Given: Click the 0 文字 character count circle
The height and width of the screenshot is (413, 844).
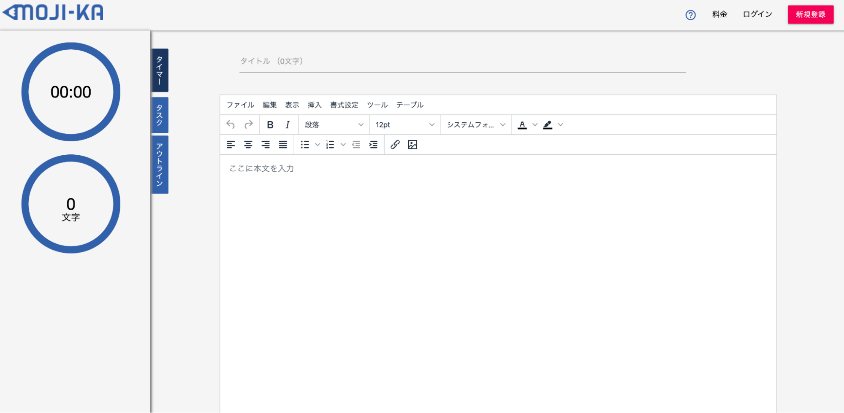Looking at the screenshot, I should [x=71, y=204].
